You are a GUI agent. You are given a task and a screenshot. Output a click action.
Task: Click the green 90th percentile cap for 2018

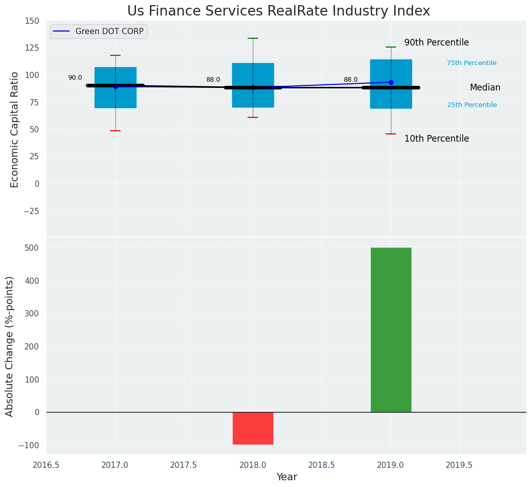[x=253, y=38]
